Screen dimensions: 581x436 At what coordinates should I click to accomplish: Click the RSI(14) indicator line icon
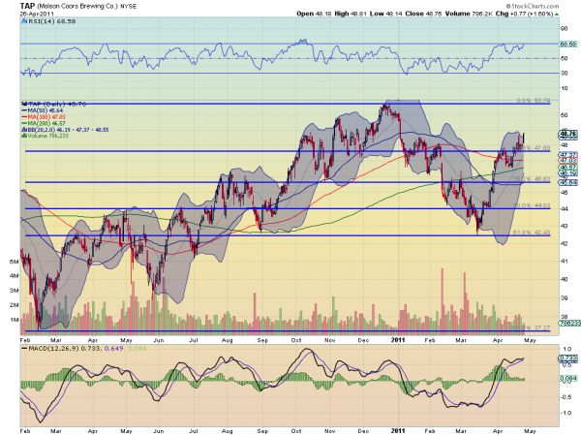click(x=23, y=21)
